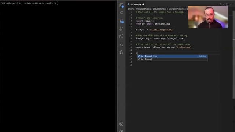Open the Explorer view in activity bar

coord(122,5)
